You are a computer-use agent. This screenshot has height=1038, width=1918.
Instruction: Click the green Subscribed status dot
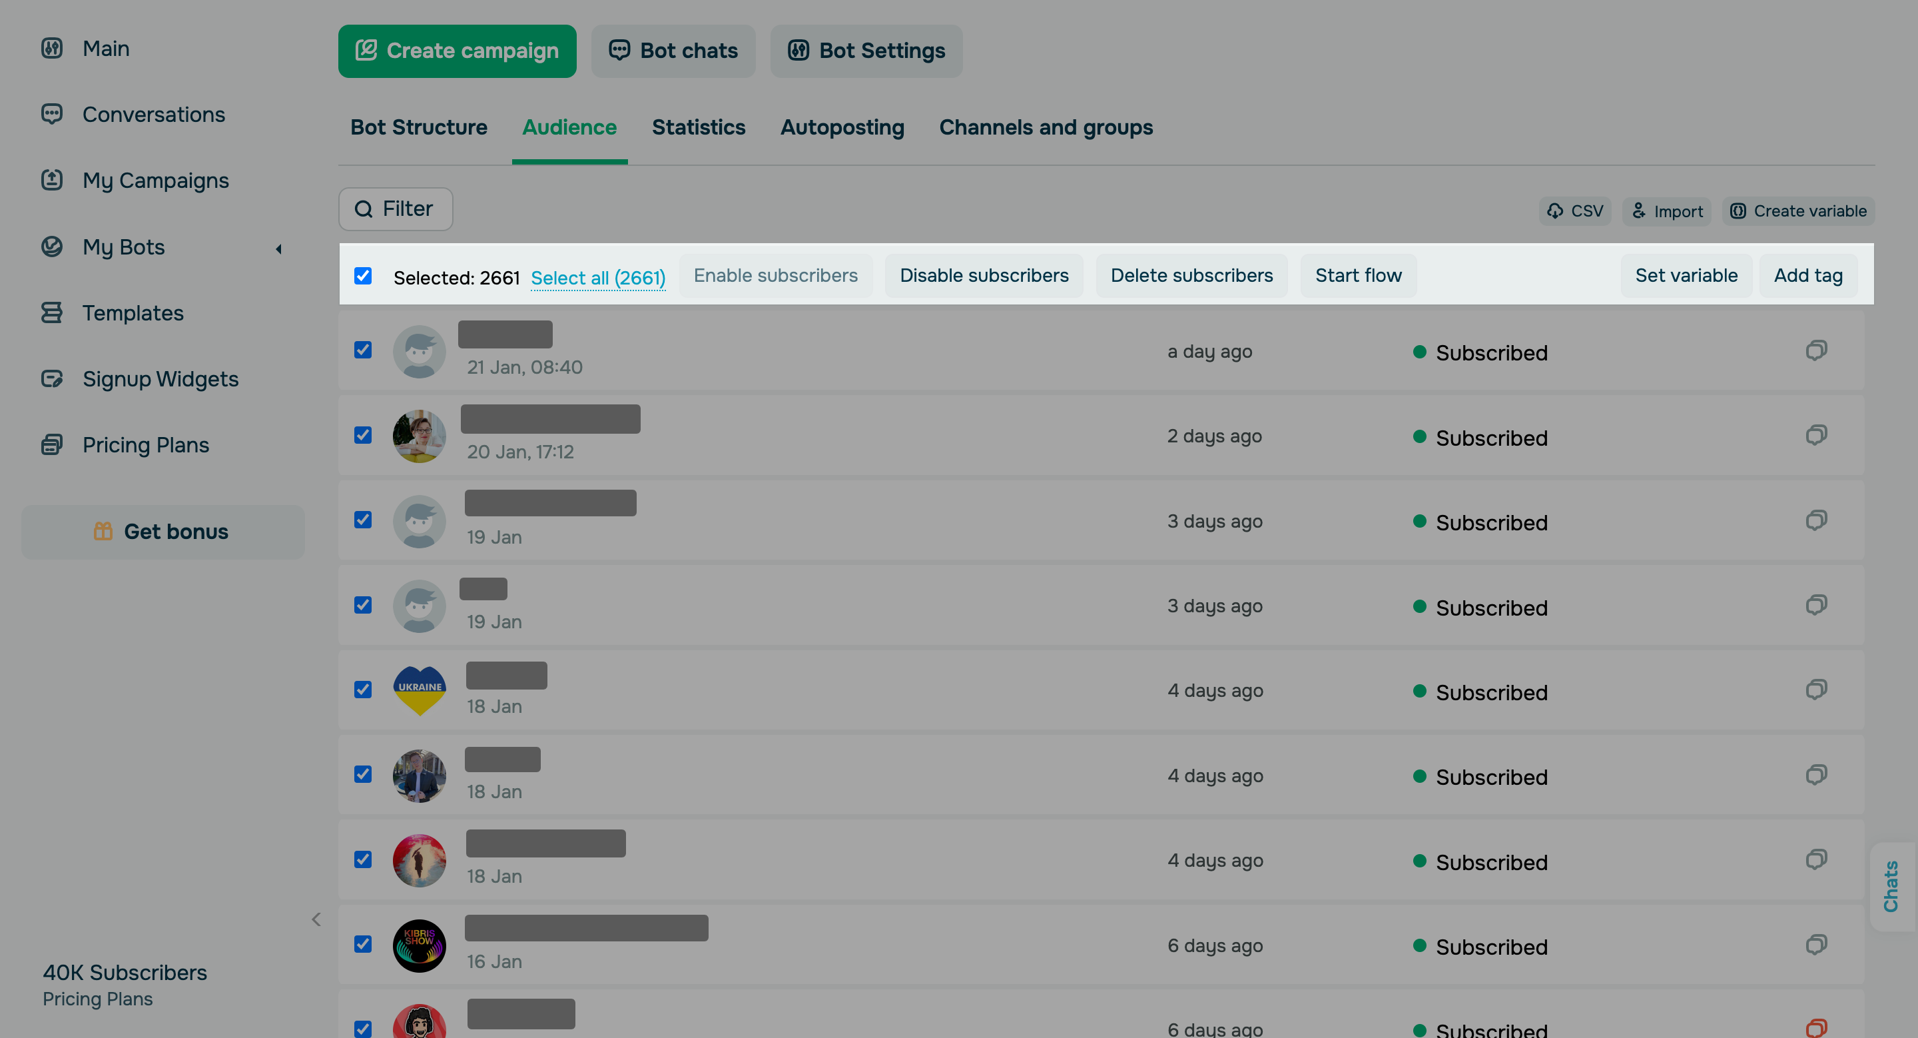pyautogui.click(x=1421, y=352)
